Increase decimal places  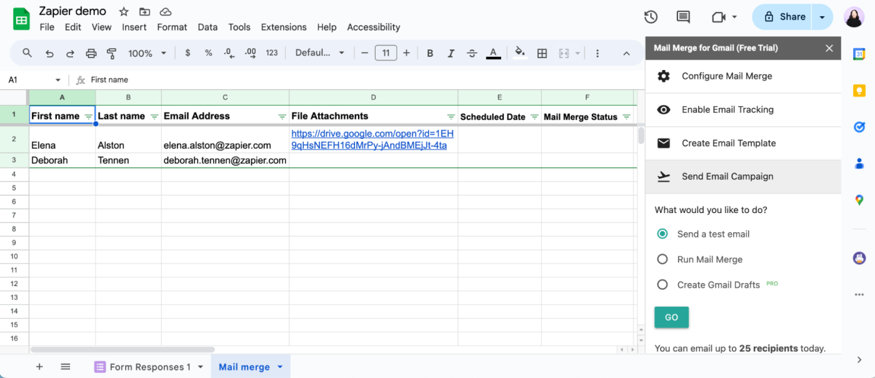(250, 53)
